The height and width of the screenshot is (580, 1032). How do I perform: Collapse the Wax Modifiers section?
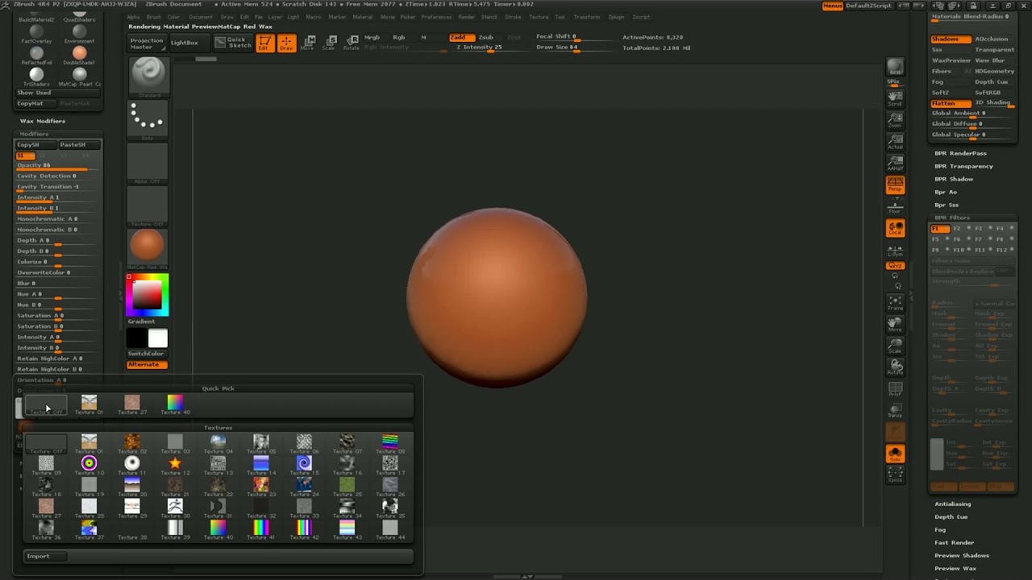(x=43, y=121)
